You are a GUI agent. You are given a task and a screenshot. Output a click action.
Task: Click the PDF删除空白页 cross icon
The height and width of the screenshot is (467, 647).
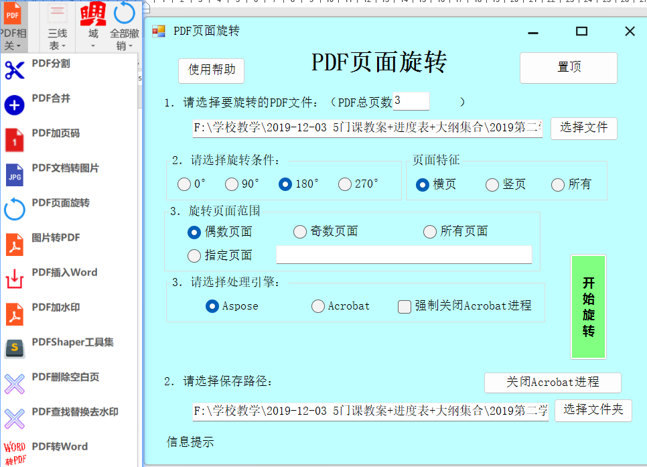15,384
